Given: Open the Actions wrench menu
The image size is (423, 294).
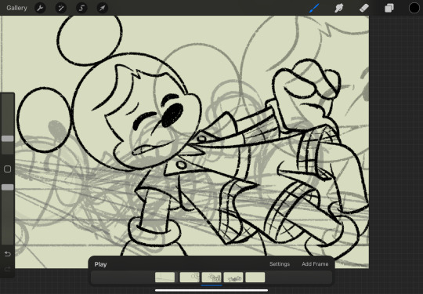Looking at the screenshot, I should pos(40,8).
